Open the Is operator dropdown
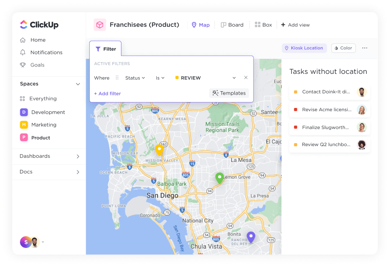This screenshot has width=390, height=267. click(x=160, y=78)
